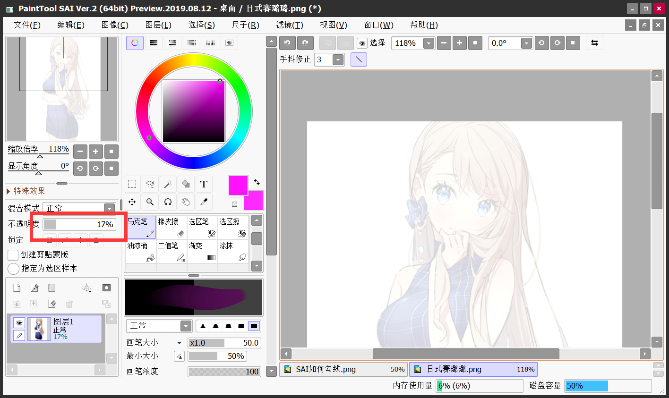This screenshot has width=669, height=398.
Task: Open the 滤镜(T) menu
Action: (x=290, y=25)
